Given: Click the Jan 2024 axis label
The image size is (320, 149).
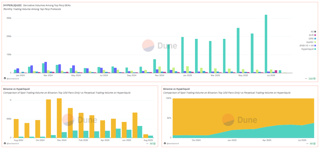Looking at the screenshot, I should 20,75.
